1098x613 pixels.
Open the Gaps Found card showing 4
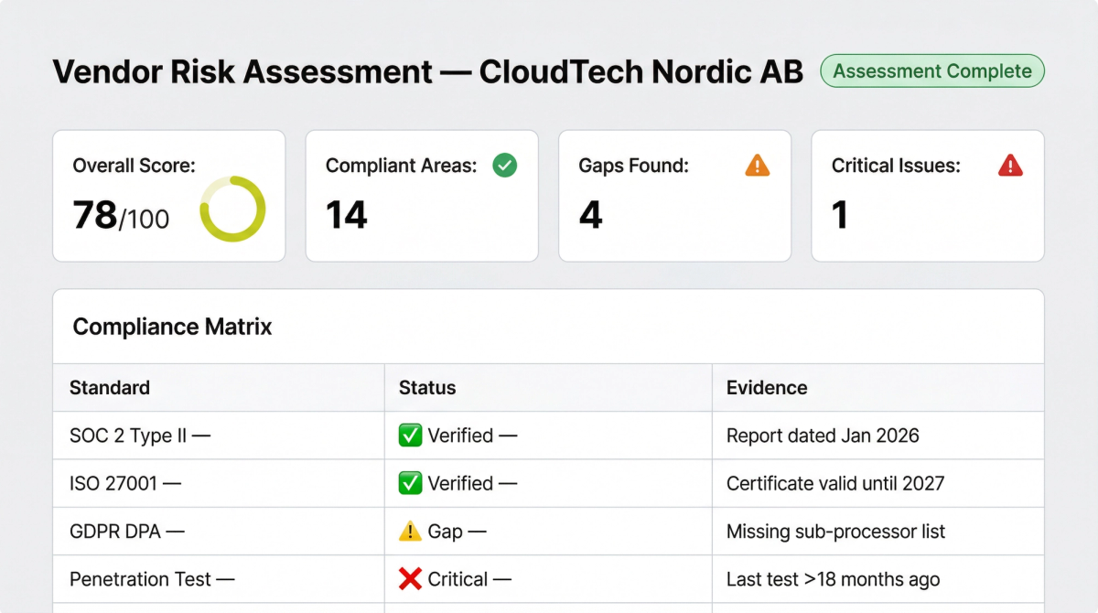coord(674,195)
